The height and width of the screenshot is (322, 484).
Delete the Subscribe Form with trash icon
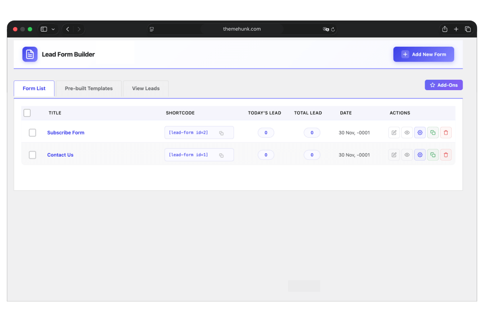(x=446, y=133)
